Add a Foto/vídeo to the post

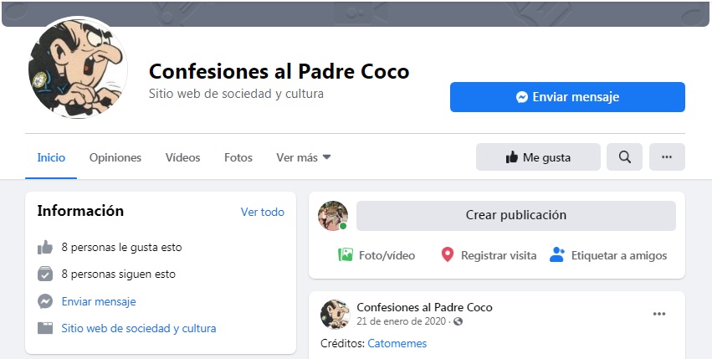click(376, 255)
